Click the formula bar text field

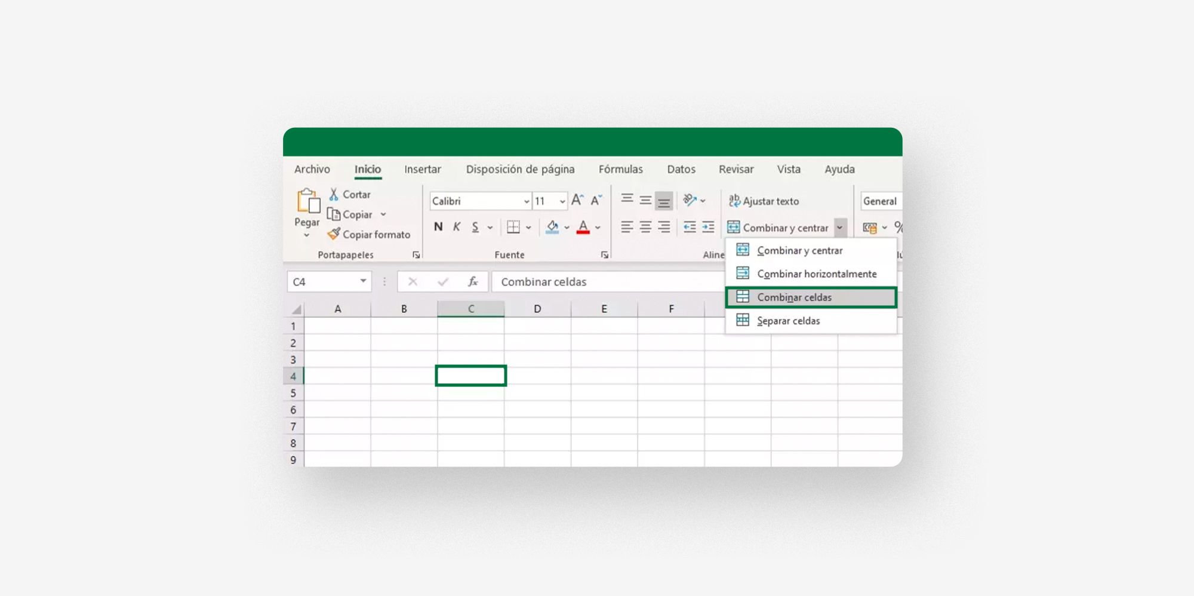608,282
